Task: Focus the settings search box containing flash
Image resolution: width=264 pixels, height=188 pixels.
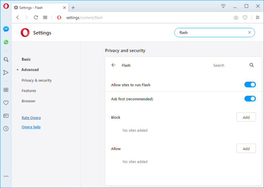Action: point(215,32)
